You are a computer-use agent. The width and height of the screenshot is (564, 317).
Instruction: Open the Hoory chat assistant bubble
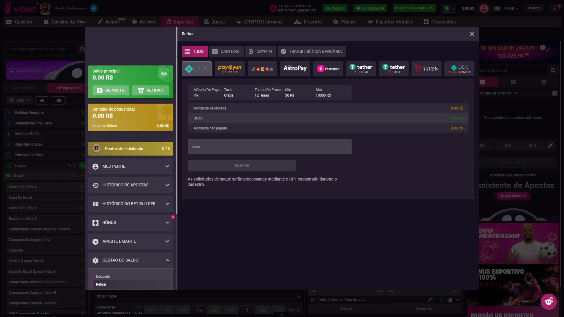click(x=548, y=301)
